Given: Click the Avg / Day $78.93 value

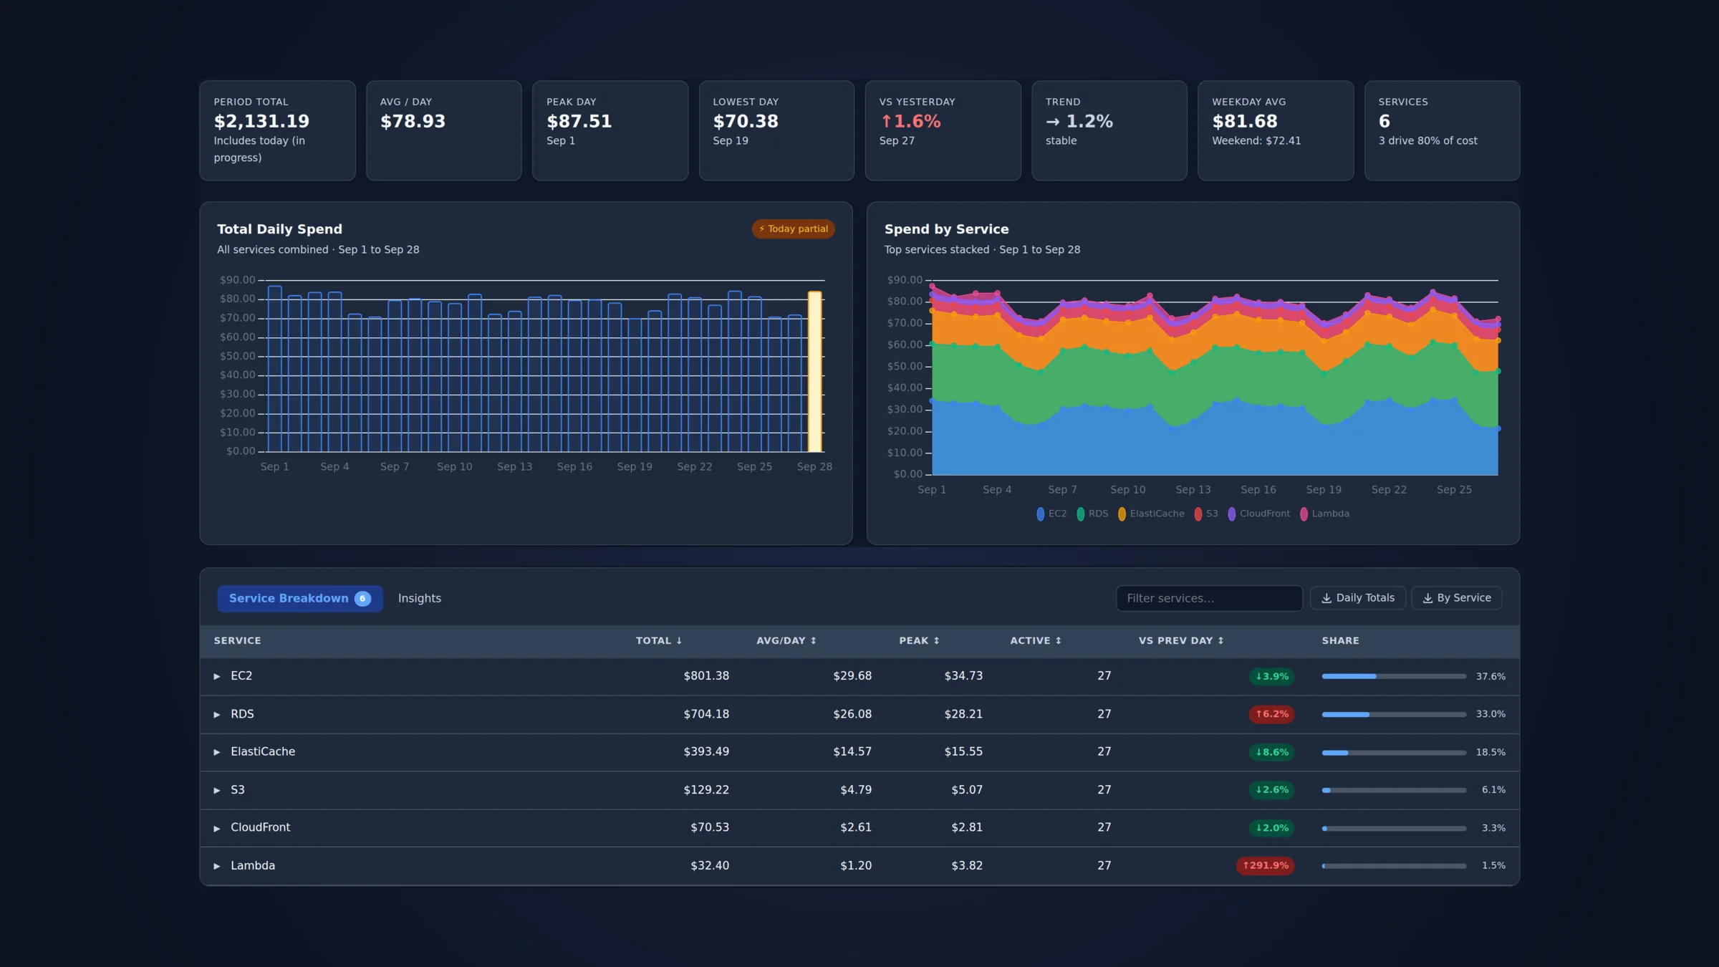Looking at the screenshot, I should point(413,122).
